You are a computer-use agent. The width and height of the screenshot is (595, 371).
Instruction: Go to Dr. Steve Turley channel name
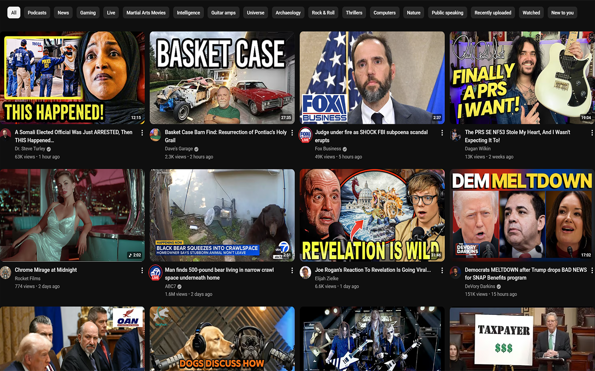point(30,149)
